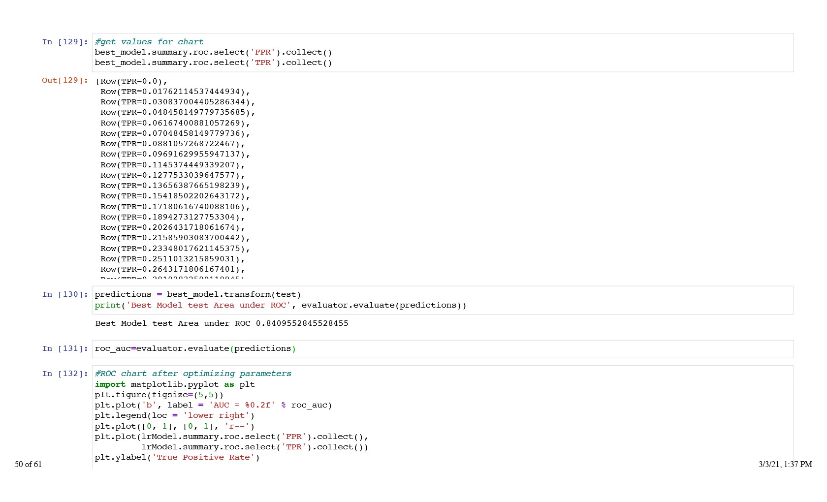This screenshot has height=502, width=827.
Task: Click the In [131] cell prompt
Action: tap(65, 348)
